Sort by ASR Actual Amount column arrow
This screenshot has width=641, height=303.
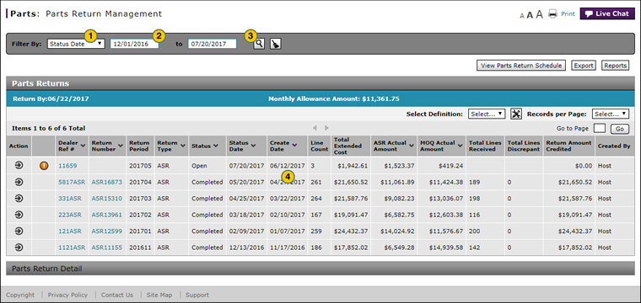(x=411, y=146)
